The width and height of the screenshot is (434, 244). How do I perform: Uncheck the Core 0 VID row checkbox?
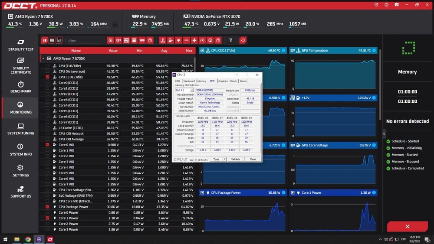pos(47,144)
